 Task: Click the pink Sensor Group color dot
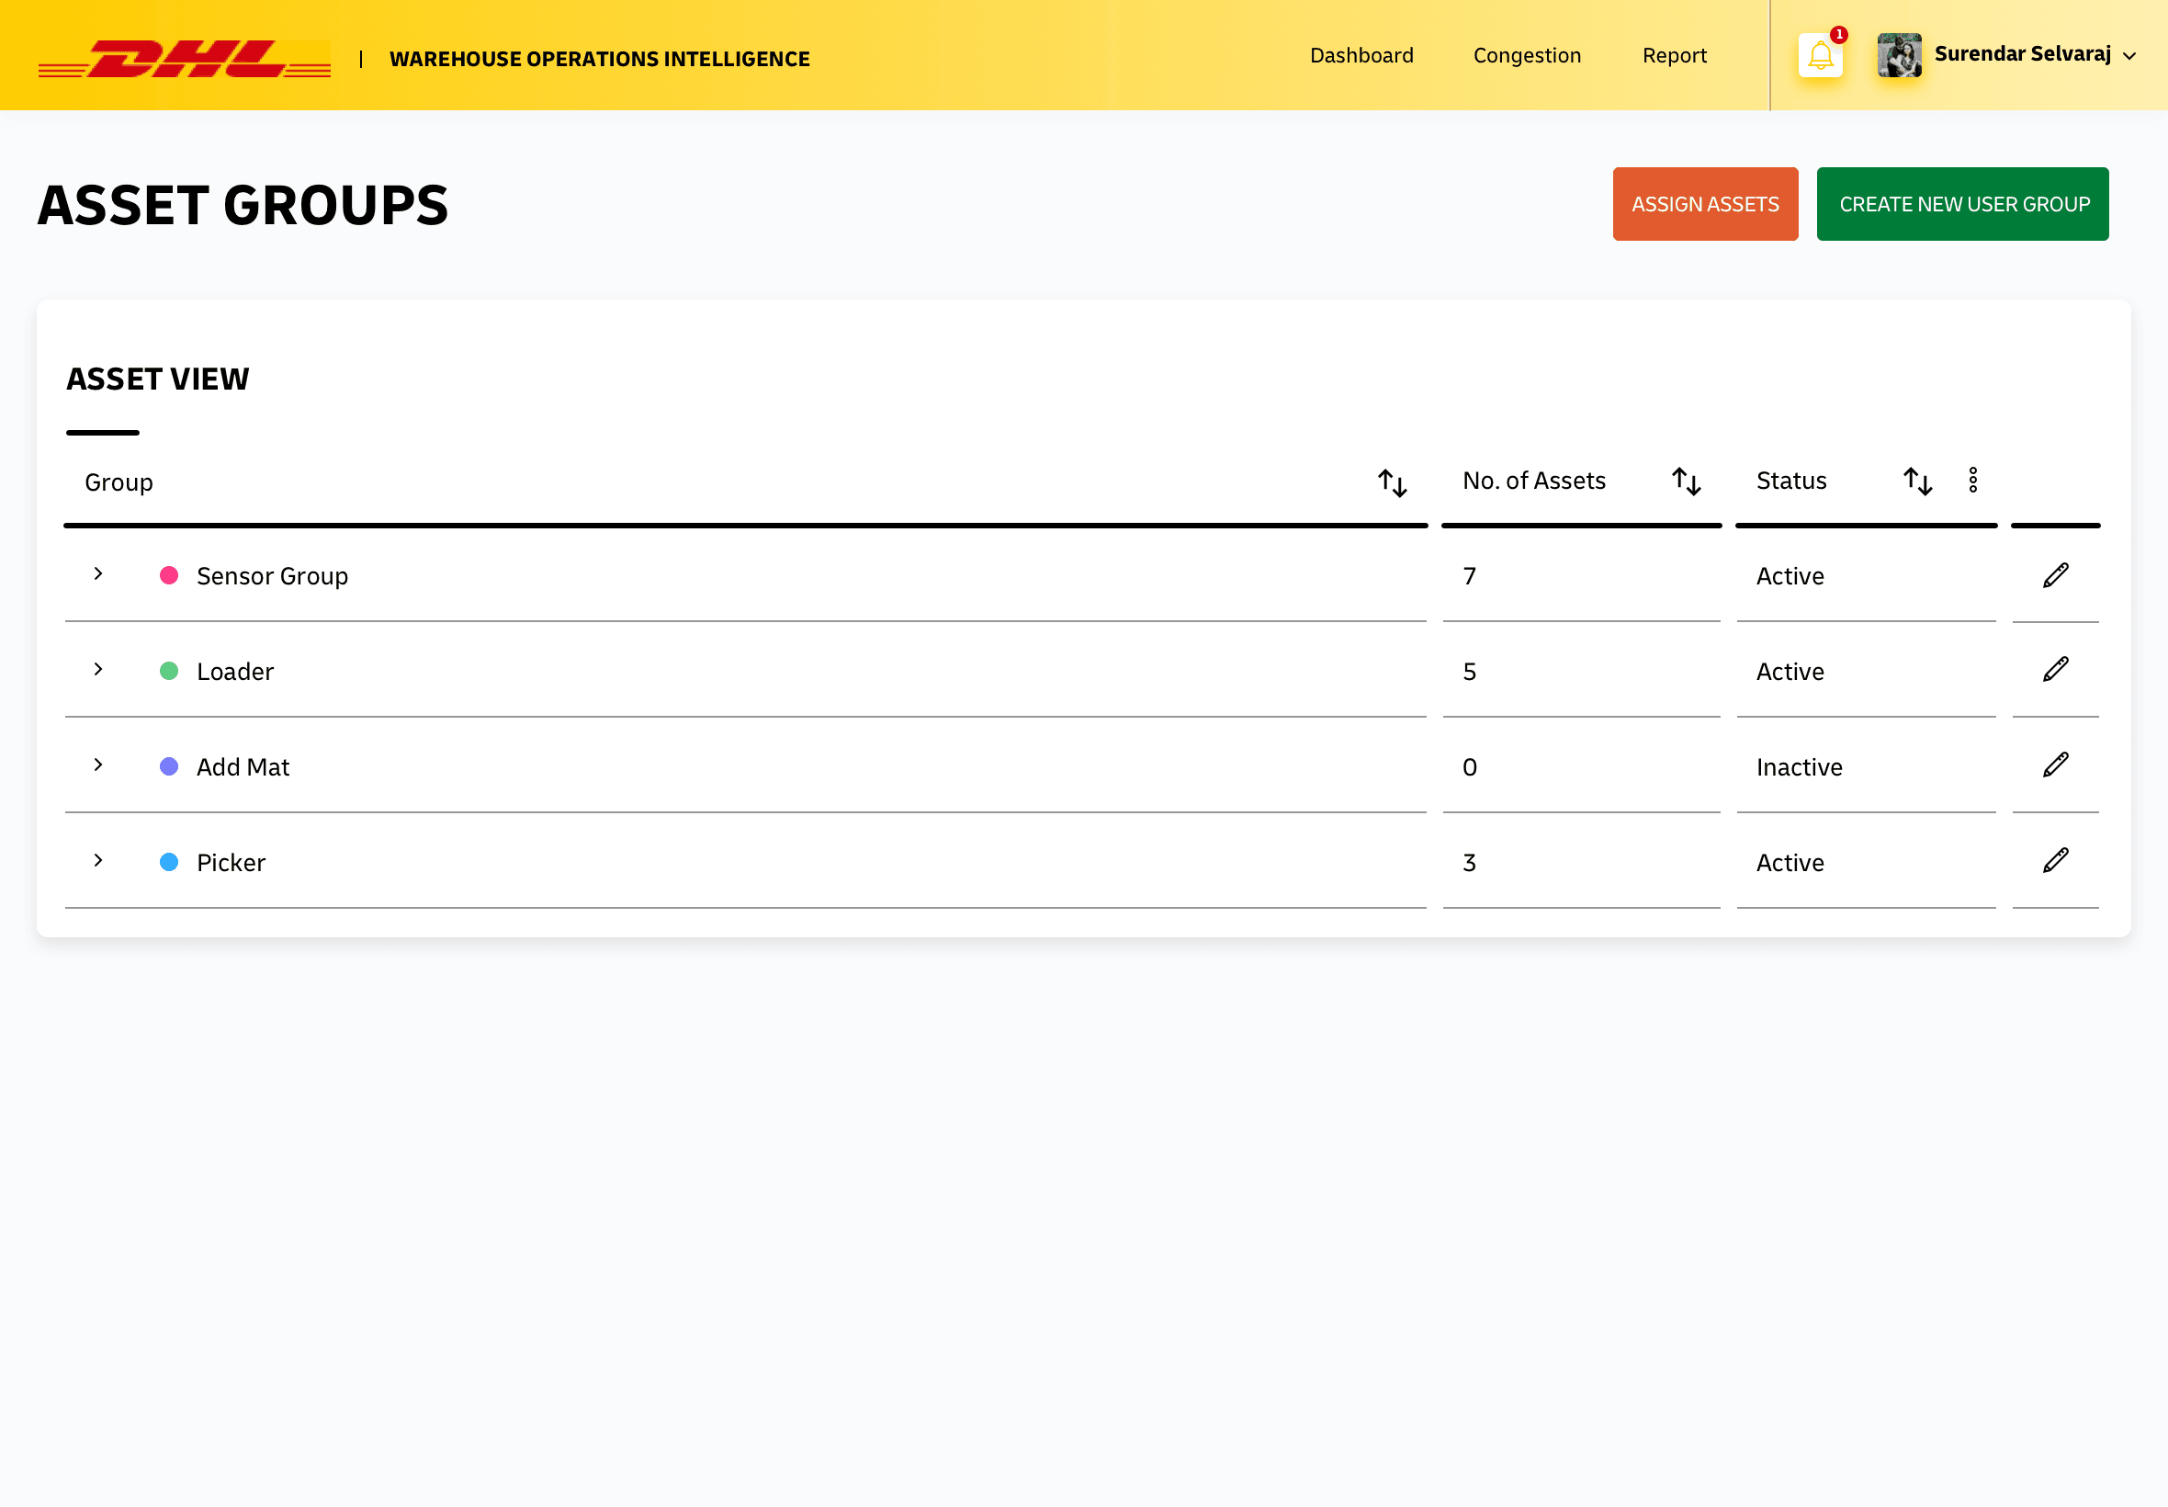169,576
